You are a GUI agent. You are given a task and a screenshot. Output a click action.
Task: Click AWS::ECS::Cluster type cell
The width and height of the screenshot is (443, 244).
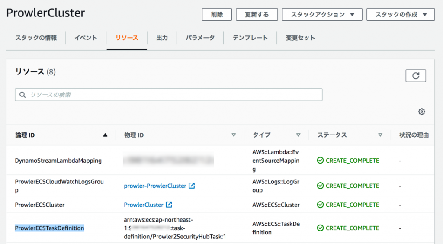(x=276, y=205)
